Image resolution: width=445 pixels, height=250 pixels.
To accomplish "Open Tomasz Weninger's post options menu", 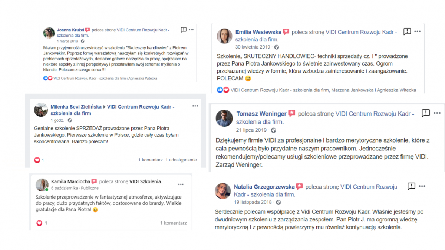I will click(437, 113).
